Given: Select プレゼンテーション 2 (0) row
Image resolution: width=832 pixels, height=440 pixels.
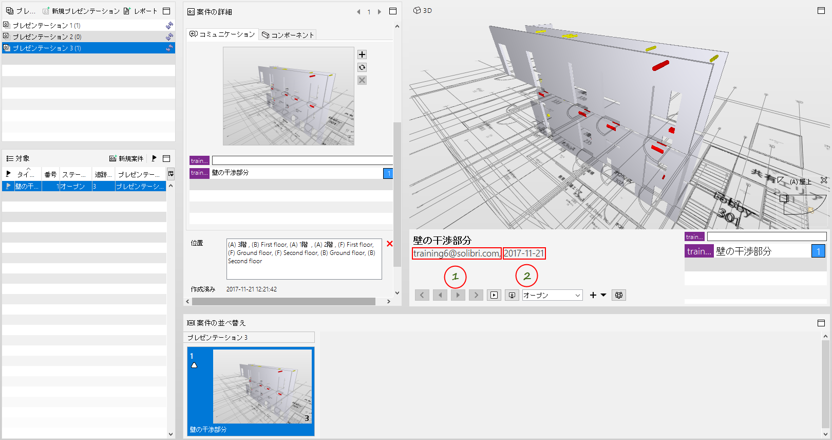Looking at the screenshot, I should [x=88, y=36].
